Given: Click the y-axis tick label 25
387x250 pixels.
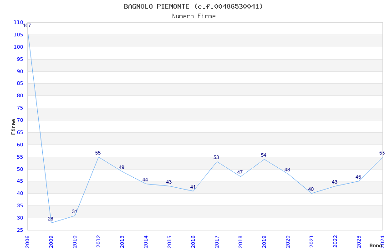Looking at the screenshot, I should [x=20, y=230].
